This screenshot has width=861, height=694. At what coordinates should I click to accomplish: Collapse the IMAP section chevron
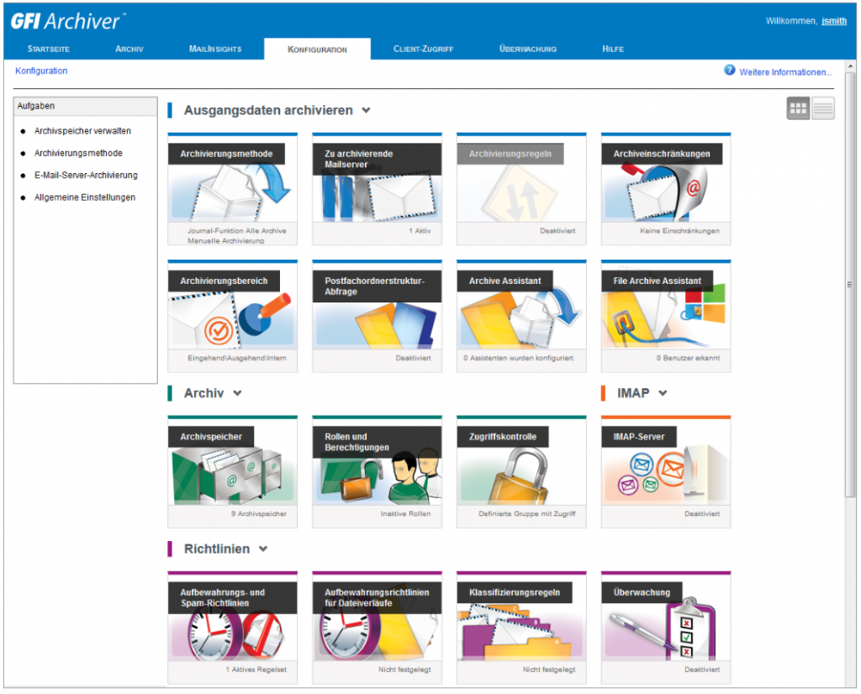click(x=663, y=393)
